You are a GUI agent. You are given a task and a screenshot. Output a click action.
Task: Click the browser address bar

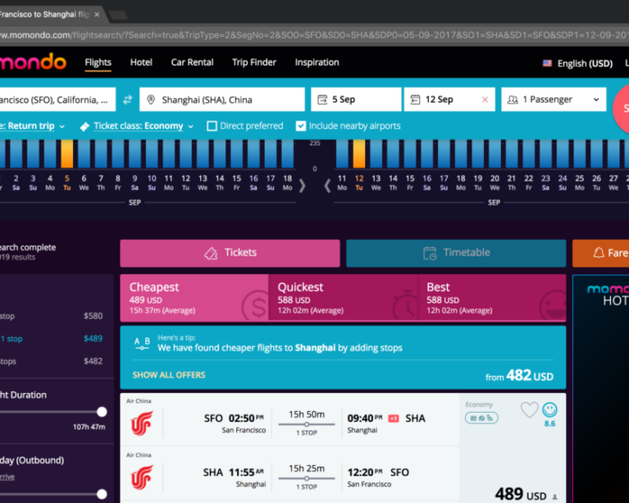(x=314, y=35)
